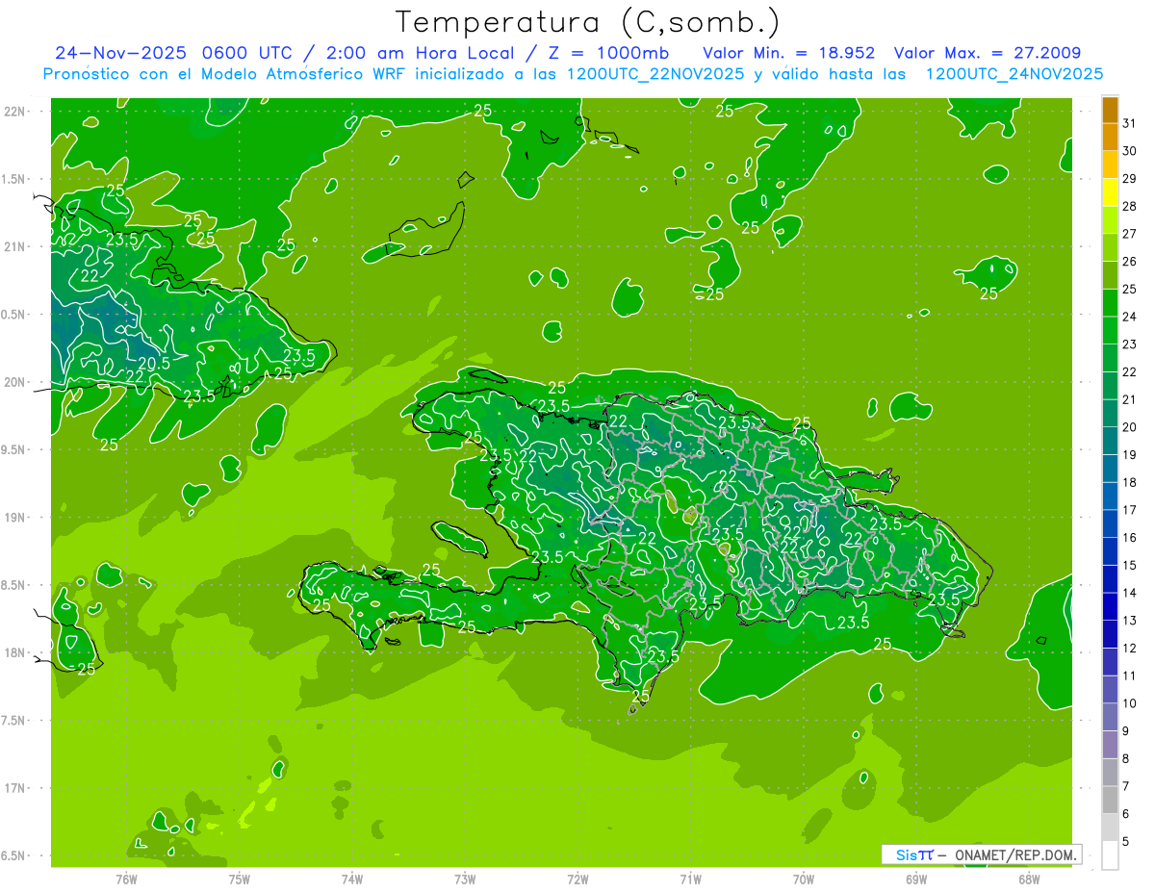Click 'Valor Min. = 18.952' text
Screen dimensions: 1155x892
788,53
